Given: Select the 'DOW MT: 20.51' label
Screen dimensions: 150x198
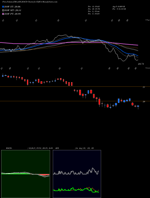Looking at the screenshot, I should (x=13, y=10).
